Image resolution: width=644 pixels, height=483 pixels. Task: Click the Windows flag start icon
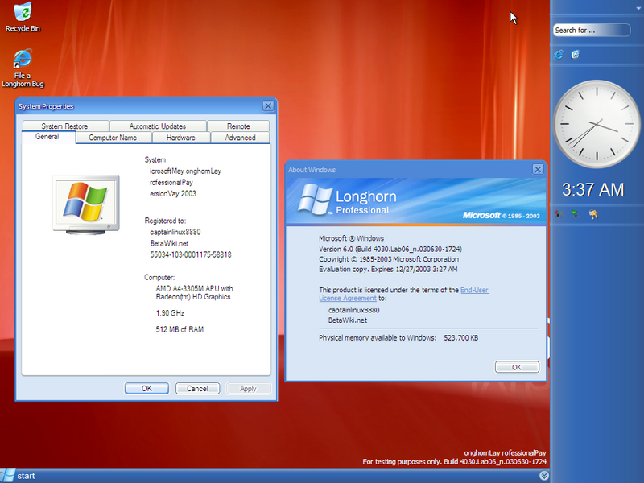point(8,476)
